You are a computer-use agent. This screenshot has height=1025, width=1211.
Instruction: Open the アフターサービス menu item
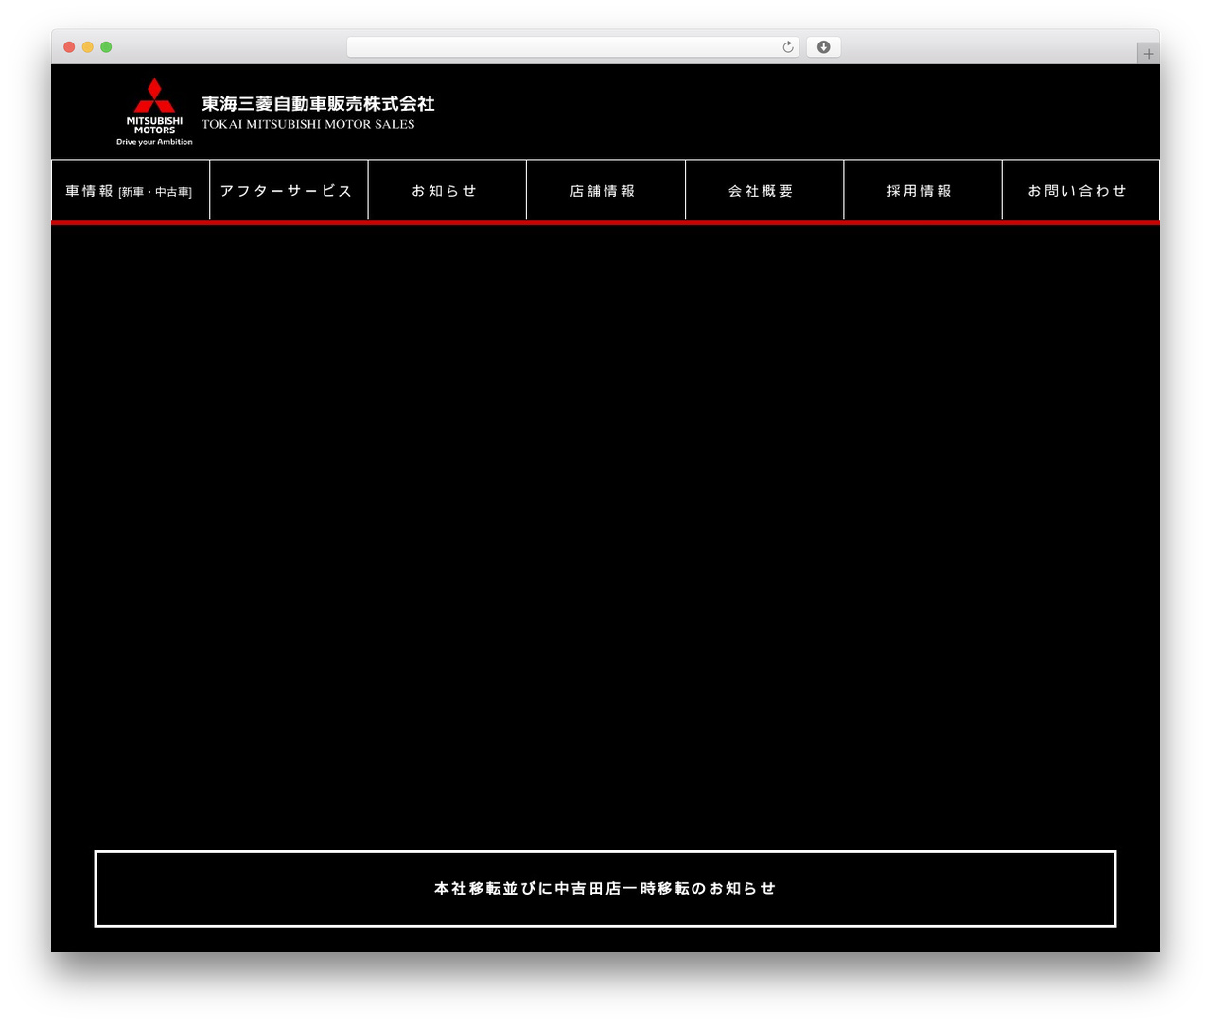pyautogui.click(x=289, y=191)
